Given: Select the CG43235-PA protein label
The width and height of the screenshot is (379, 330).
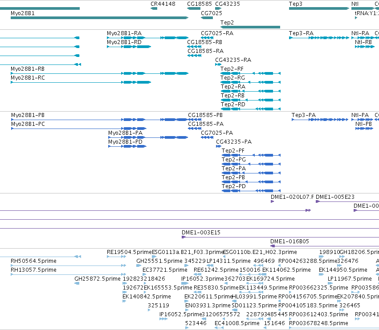Looking at the screenshot, I should (x=234, y=142).
